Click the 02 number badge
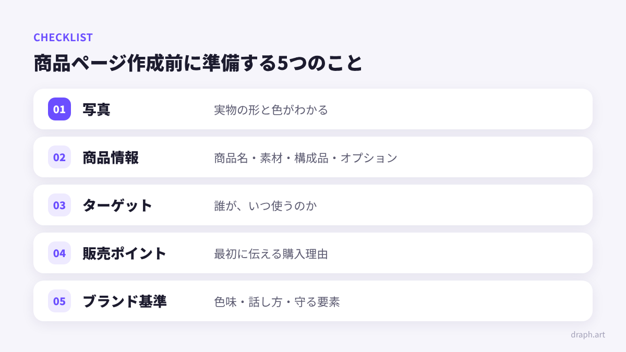Viewport: 626px width, 352px height. pos(59,157)
